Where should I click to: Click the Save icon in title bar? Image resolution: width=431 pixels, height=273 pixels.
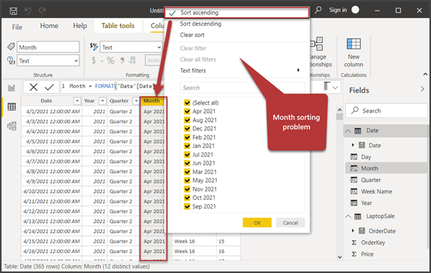(13, 11)
